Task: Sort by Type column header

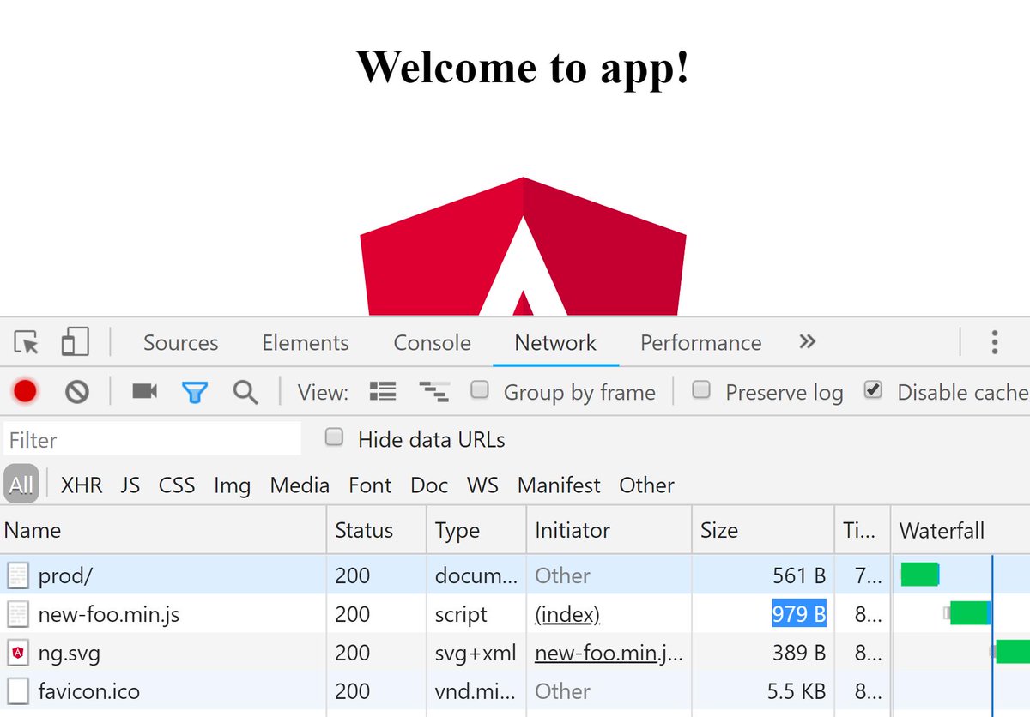Action: pyautogui.click(x=476, y=530)
